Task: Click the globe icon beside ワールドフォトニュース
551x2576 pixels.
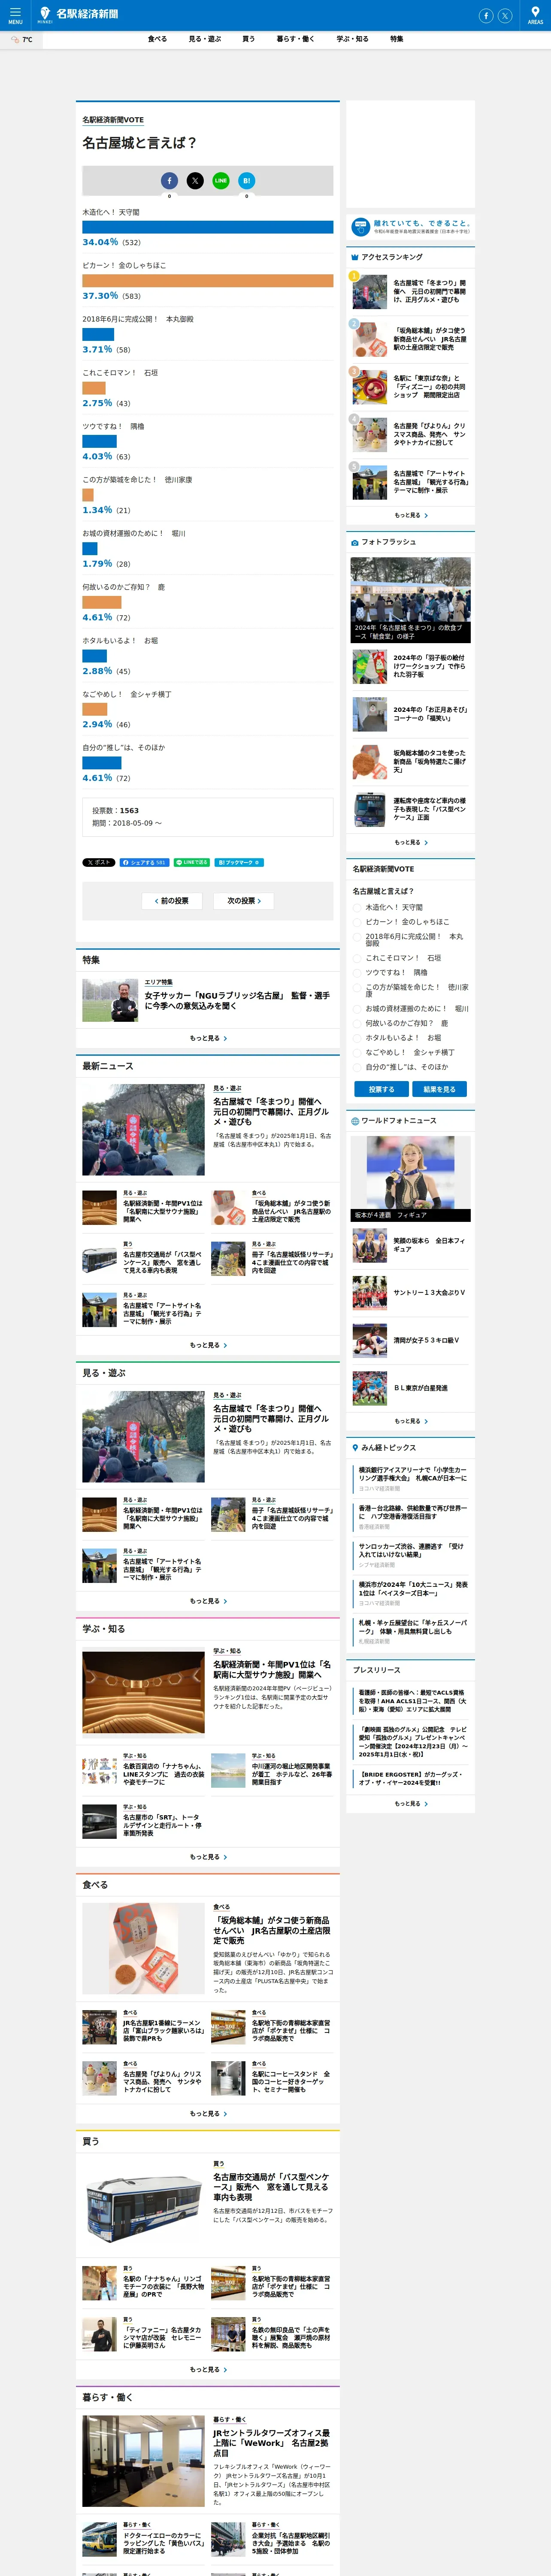Action: tap(354, 1121)
